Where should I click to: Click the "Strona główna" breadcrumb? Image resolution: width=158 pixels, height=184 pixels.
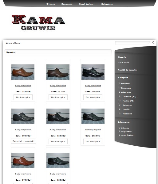(13, 43)
